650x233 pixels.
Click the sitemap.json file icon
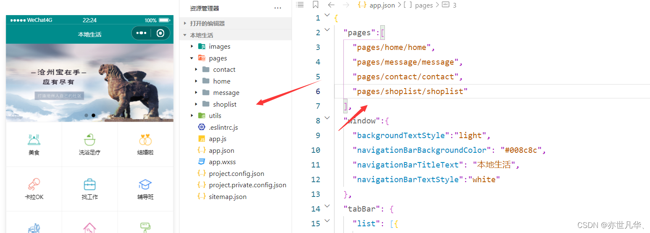[x=202, y=196]
